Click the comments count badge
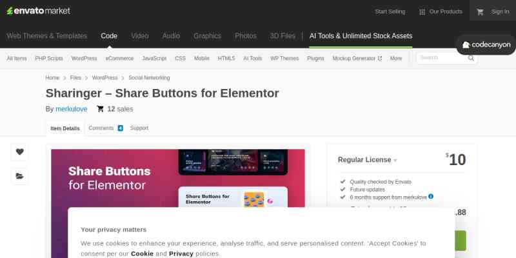 (x=121, y=128)
